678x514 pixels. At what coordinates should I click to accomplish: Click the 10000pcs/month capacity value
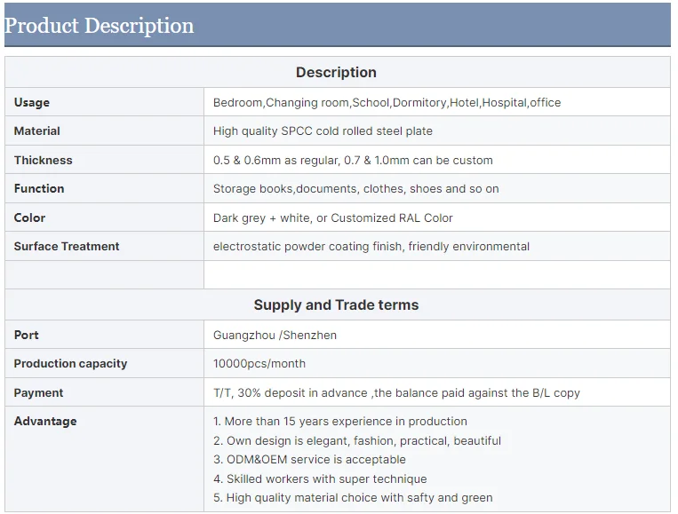click(x=259, y=363)
